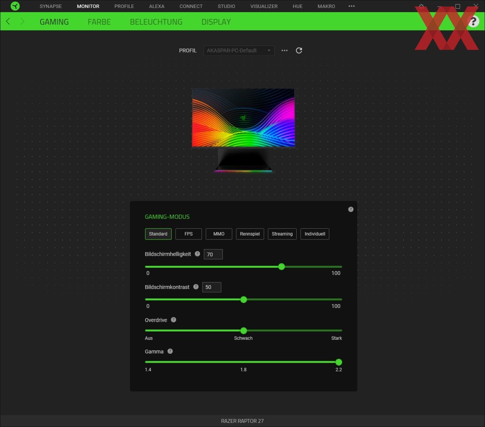Image resolution: width=485 pixels, height=427 pixels.
Task: Click the Razer Raptor monitor preview image
Action: click(244, 130)
